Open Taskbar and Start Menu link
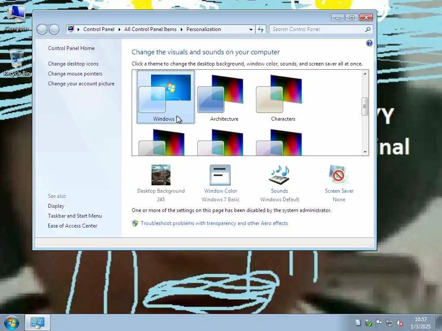 [75, 216]
